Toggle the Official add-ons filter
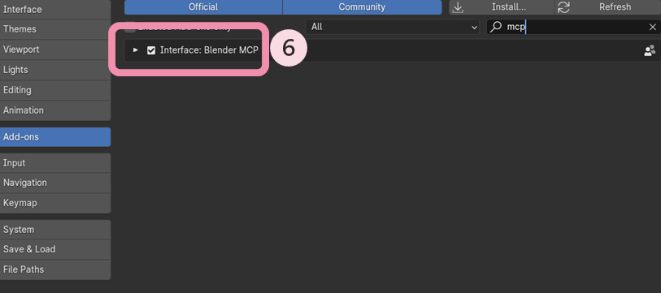This screenshot has height=293, width=661. (x=203, y=7)
